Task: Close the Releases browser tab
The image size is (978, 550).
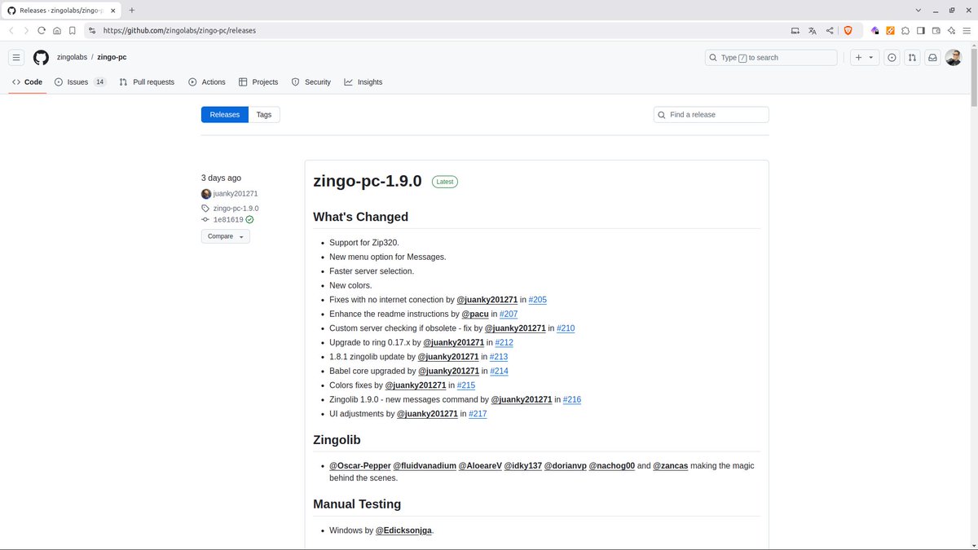Action: click(x=114, y=10)
